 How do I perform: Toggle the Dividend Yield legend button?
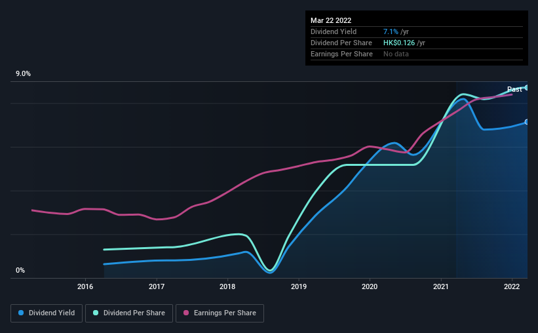(x=47, y=313)
